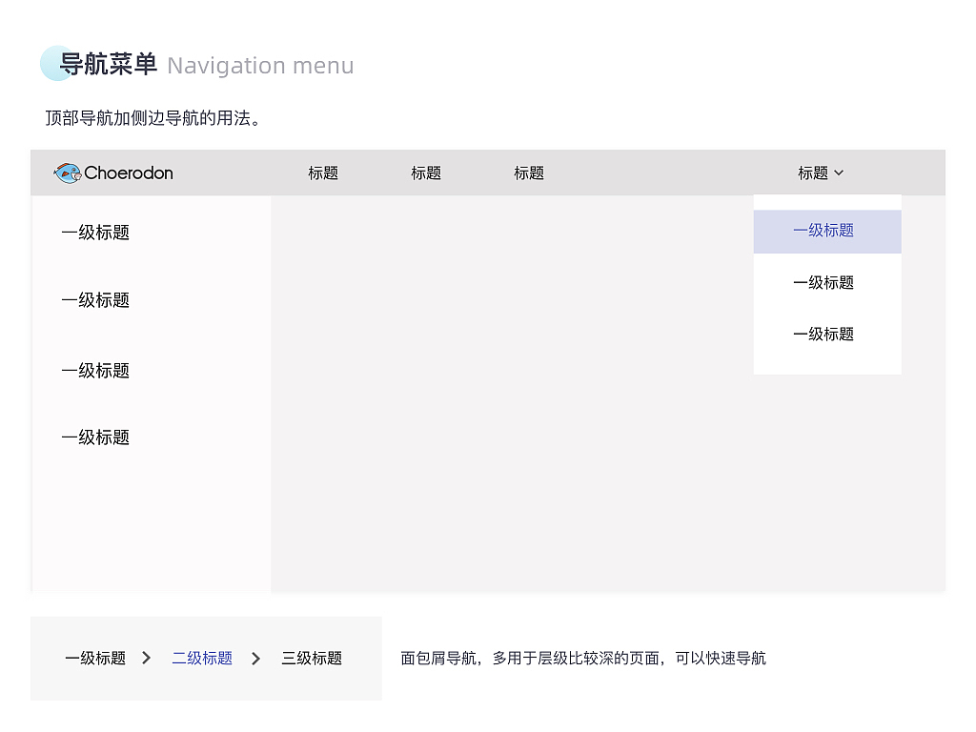Select the third 一级标题 sidebar item
976x732 pixels.
coord(95,371)
